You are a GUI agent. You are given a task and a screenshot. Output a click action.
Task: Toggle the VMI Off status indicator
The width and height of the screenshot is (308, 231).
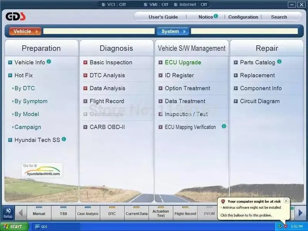coord(156,5)
